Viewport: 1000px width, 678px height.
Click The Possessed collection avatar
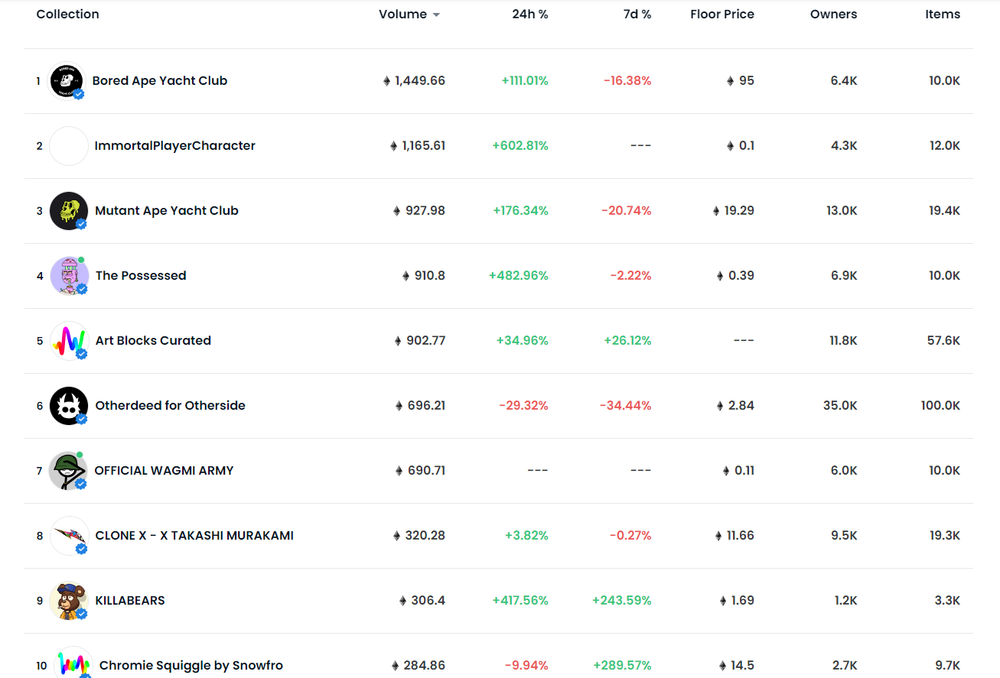click(69, 276)
